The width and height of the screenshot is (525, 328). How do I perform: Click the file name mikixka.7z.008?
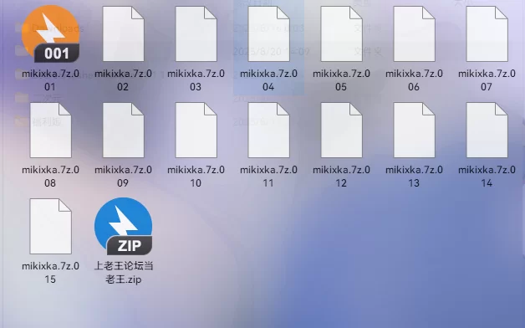pos(50,177)
